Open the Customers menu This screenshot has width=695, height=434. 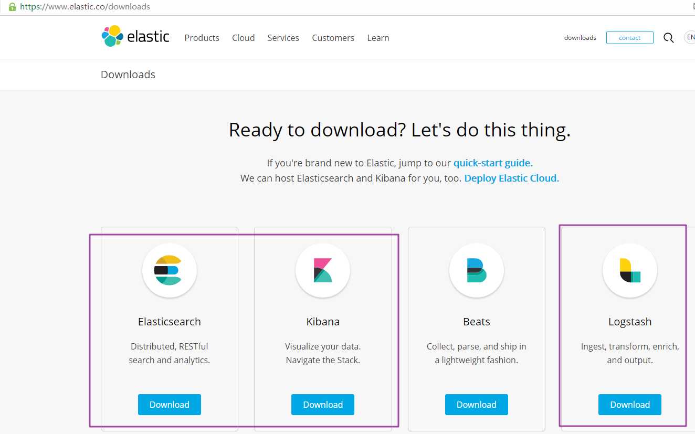[333, 38]
